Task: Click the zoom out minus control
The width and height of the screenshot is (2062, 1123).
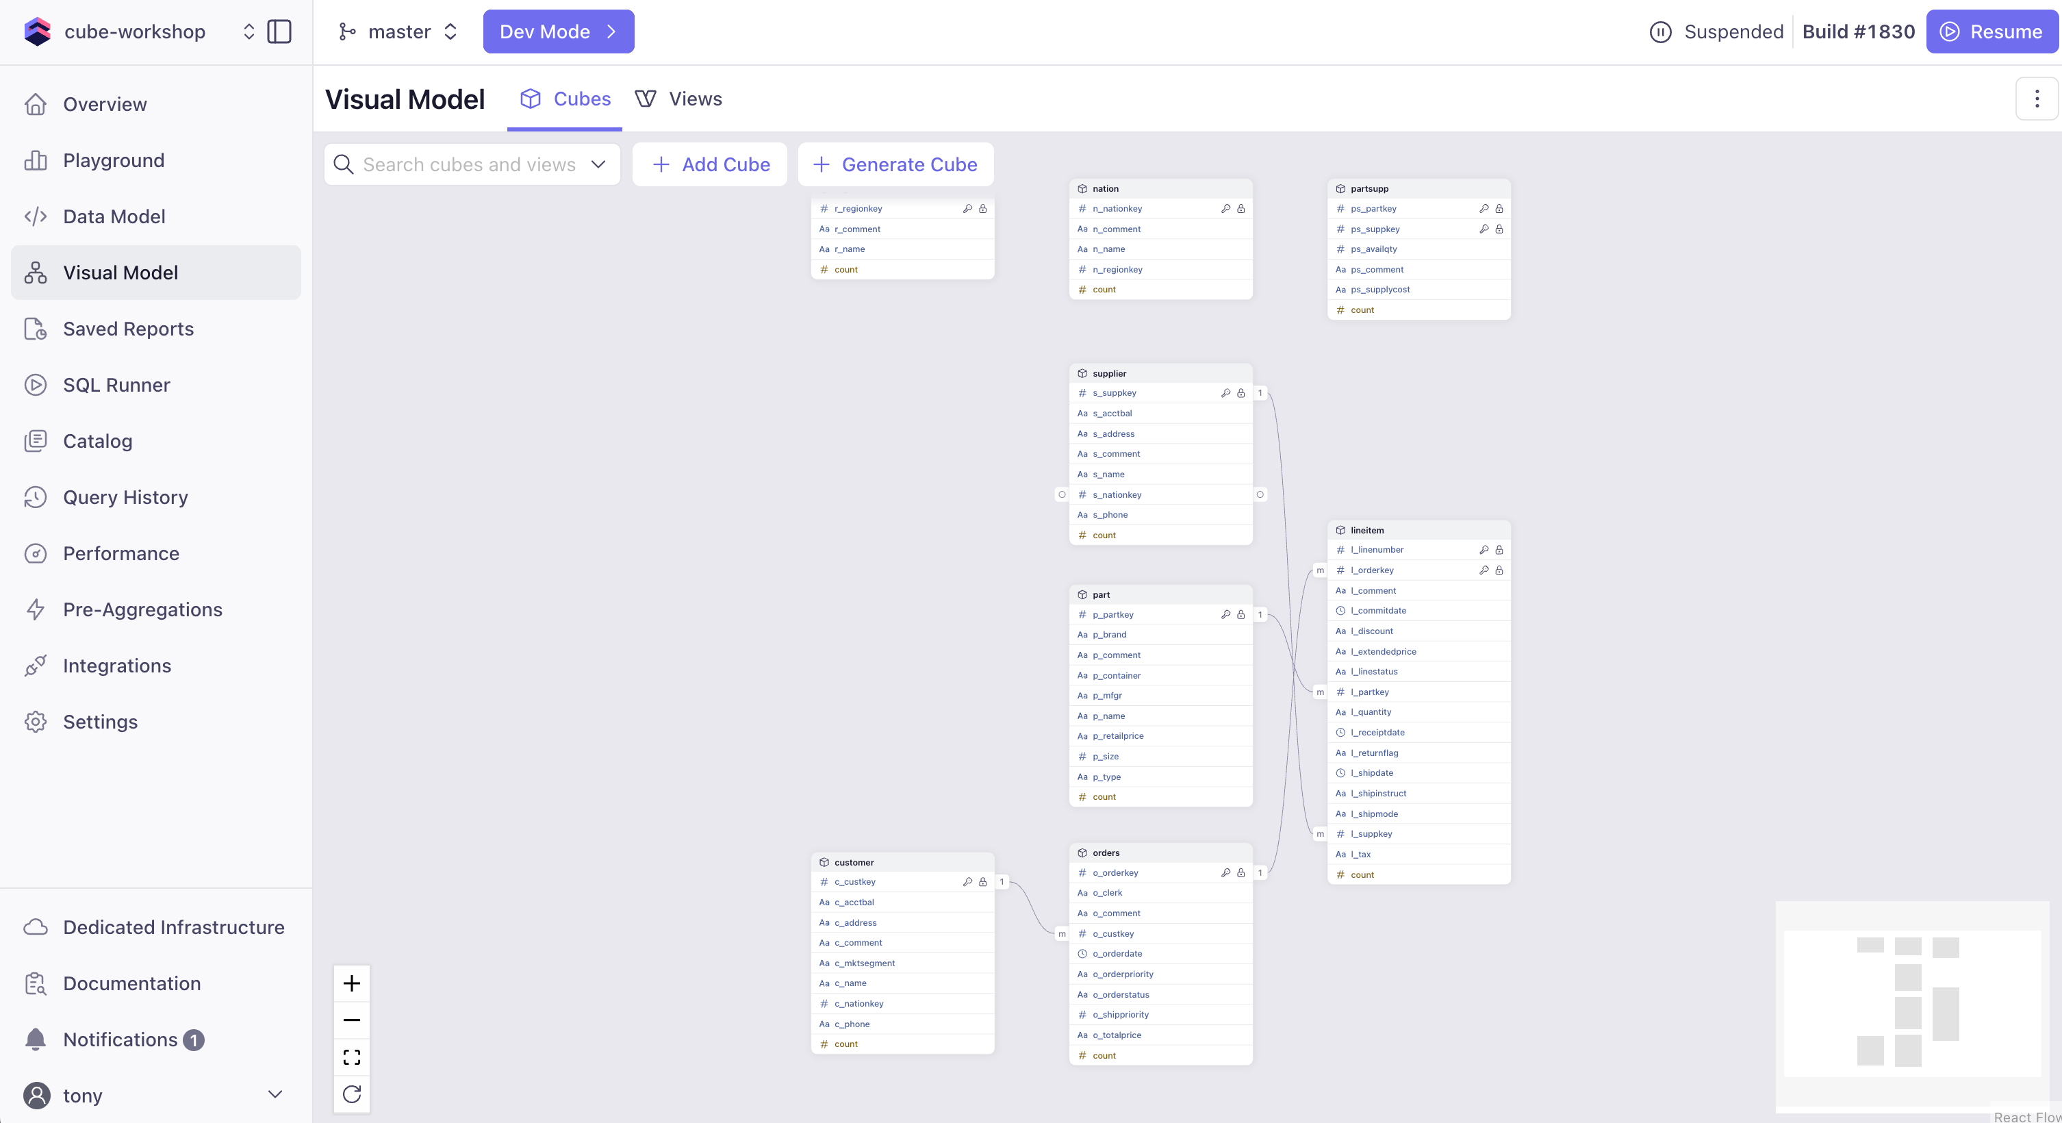Action: (351, 1020)
